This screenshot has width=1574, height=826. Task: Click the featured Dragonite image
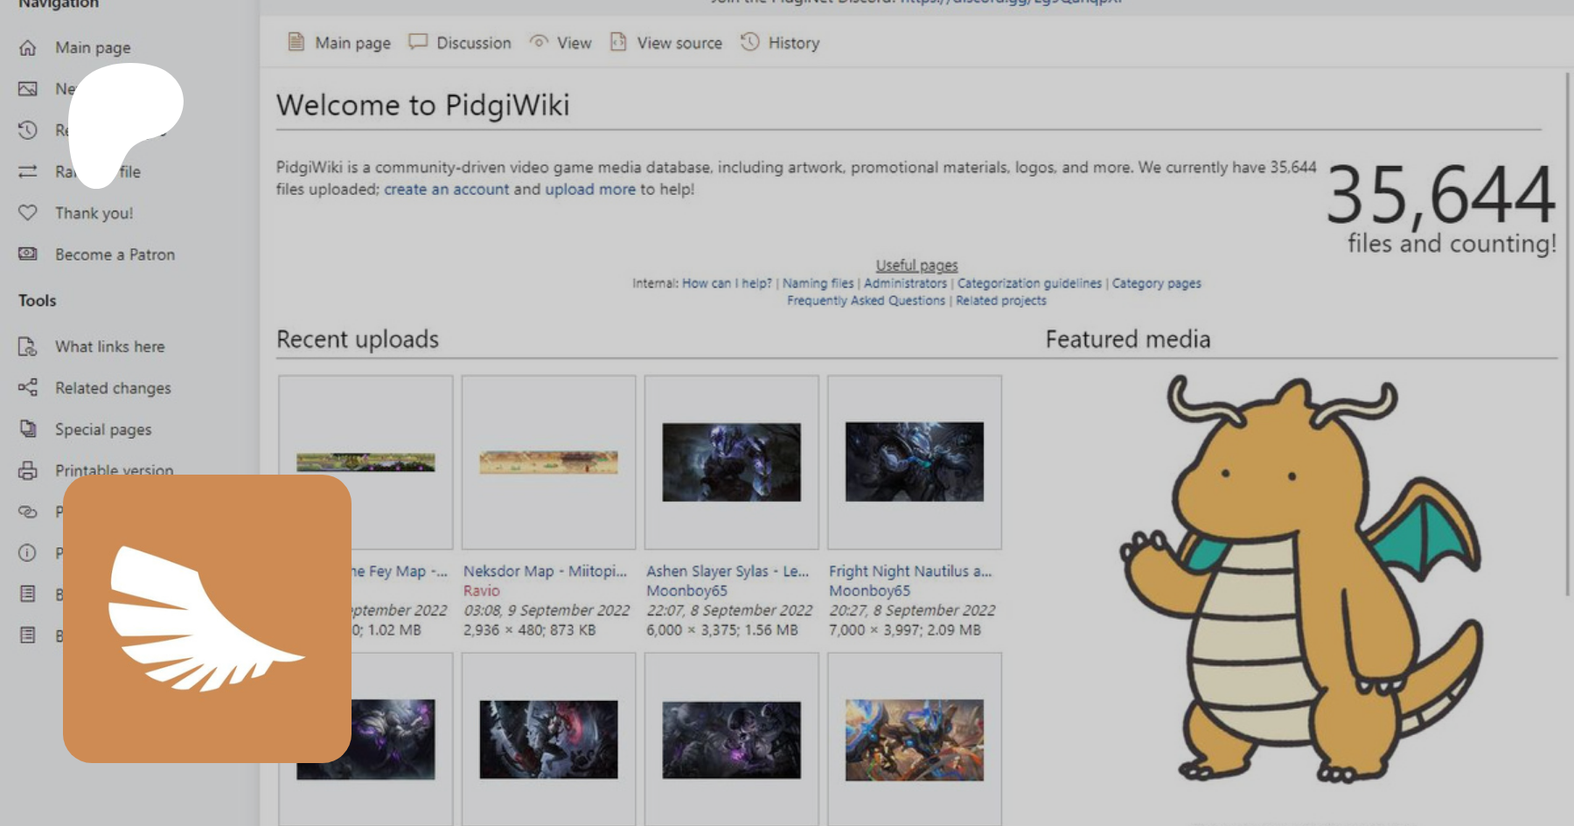[1300, 579]
